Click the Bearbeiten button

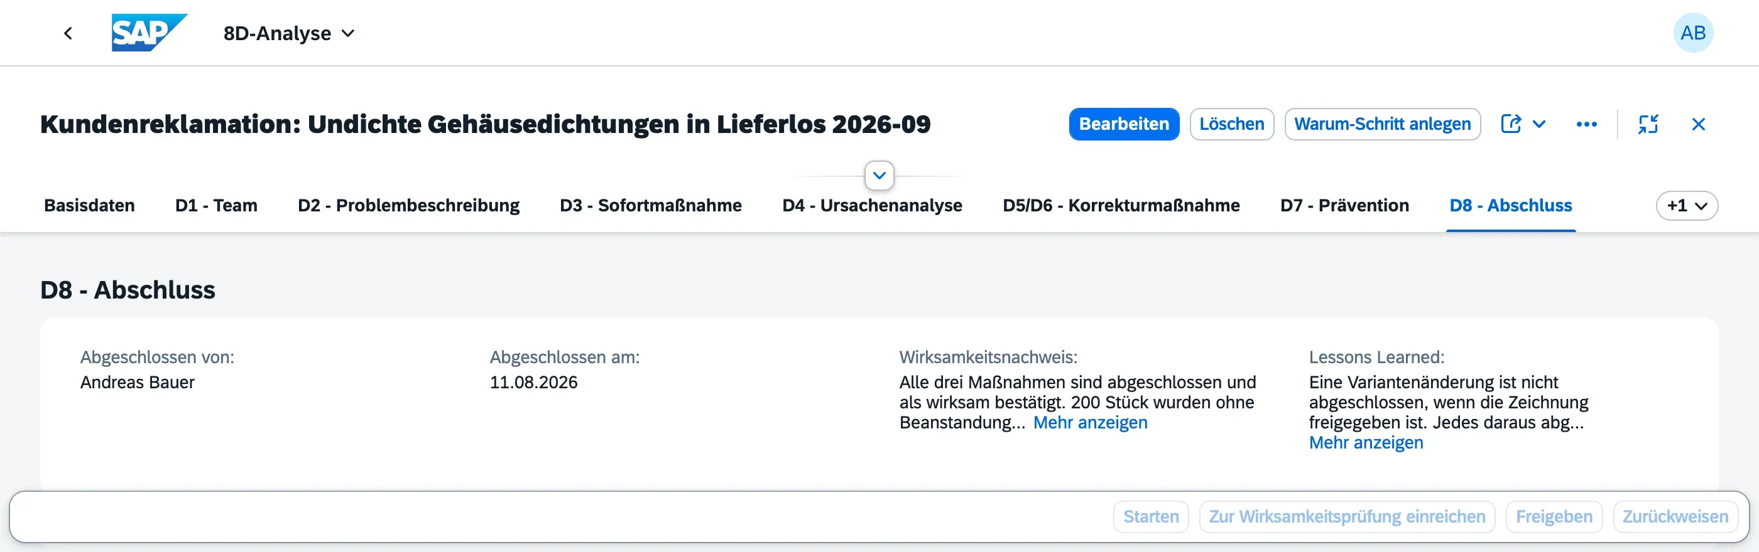tap(1124, 124)
